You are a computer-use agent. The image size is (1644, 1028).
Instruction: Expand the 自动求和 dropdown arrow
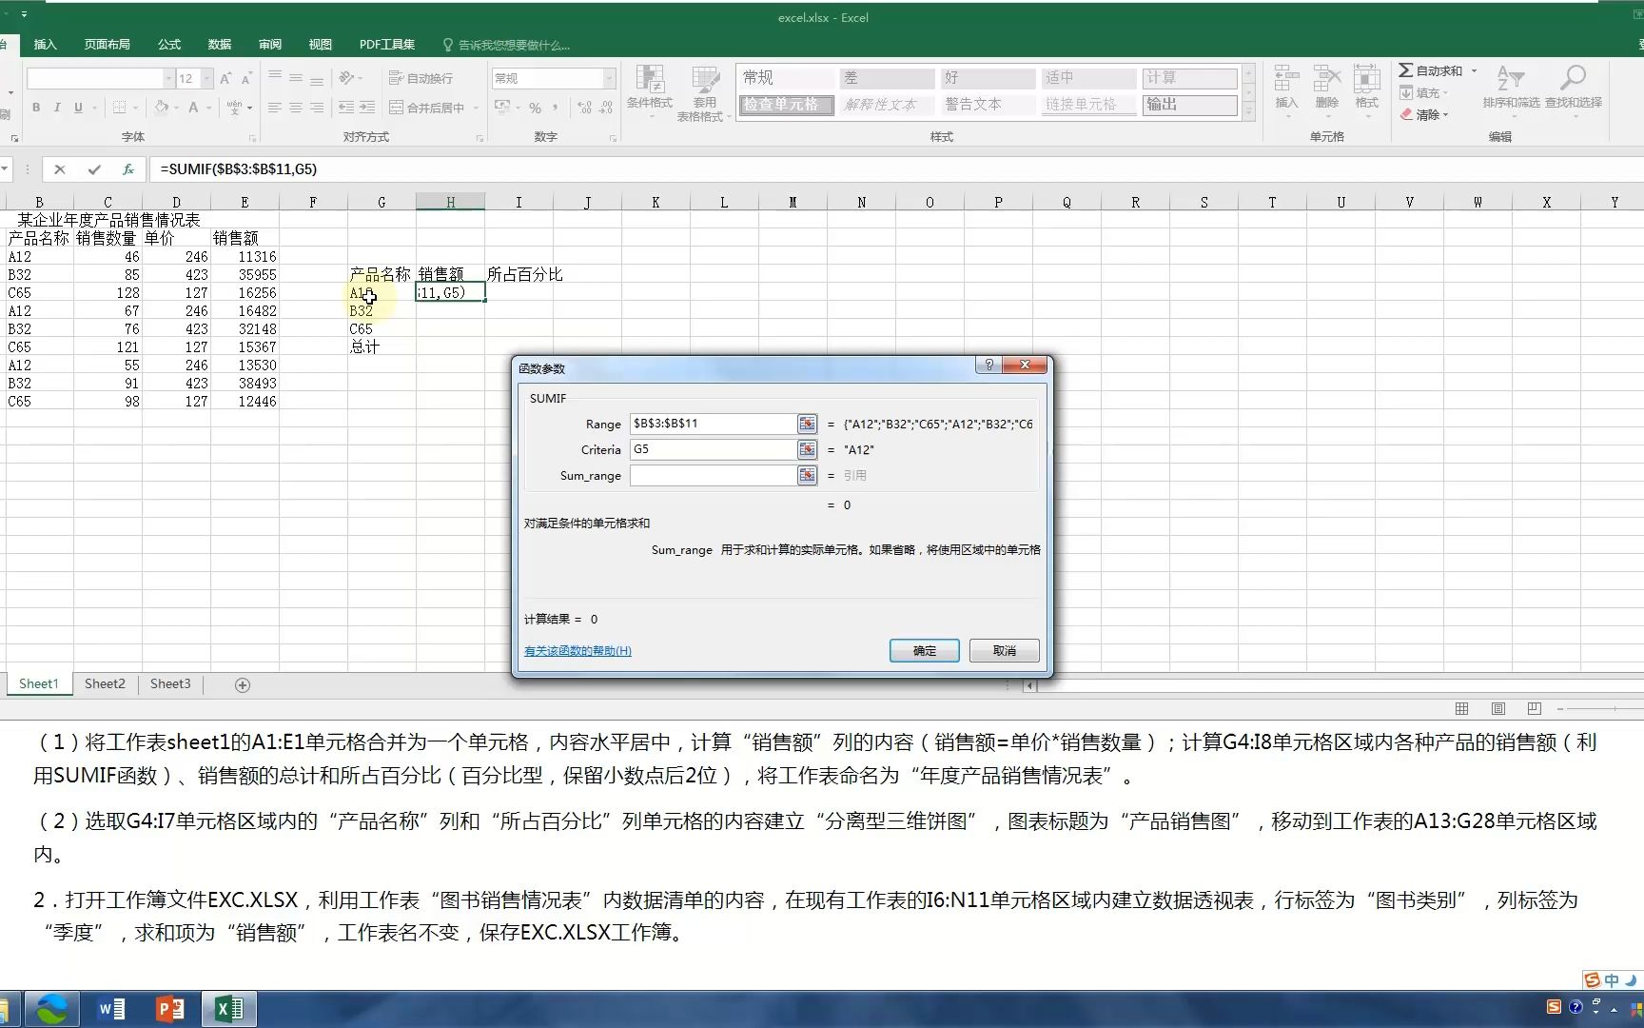click(1474, 70)
